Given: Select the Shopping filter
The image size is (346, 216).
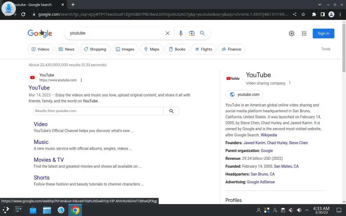Looking at the screenshot, I should pos(95,49).
